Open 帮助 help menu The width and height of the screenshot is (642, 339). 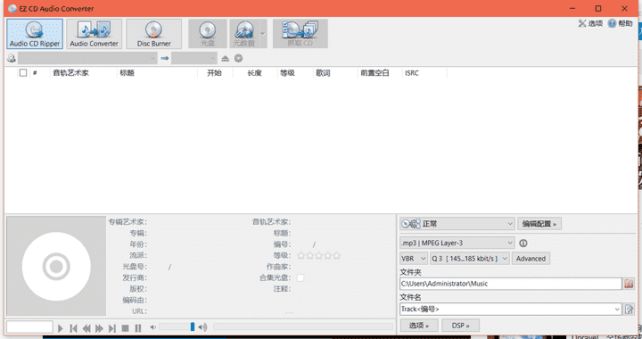(x=621, y=23)
